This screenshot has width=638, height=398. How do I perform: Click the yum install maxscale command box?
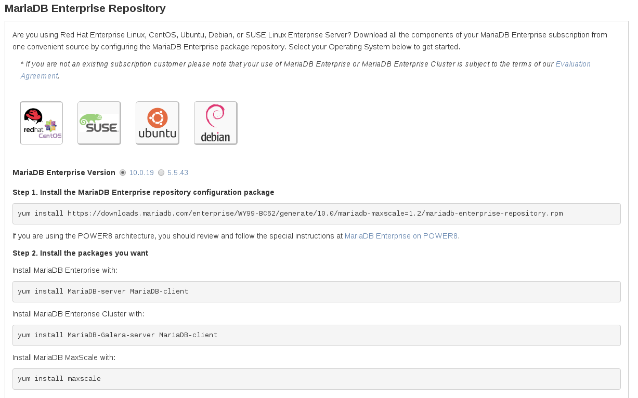[316, 379]
